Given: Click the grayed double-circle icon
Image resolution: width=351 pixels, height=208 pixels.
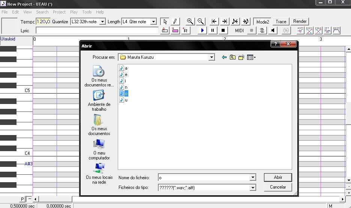Looking at the screenshot, I should point(286,30).
